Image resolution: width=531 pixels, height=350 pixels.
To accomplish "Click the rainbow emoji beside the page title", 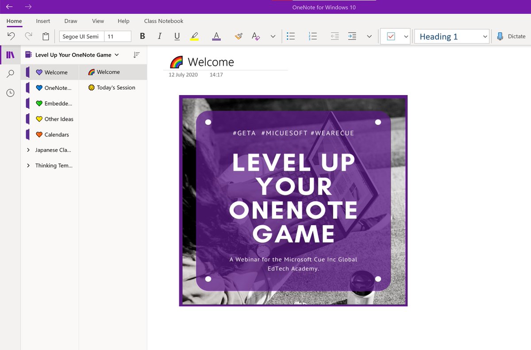I will pyautogui.click(x=177, y=62).
